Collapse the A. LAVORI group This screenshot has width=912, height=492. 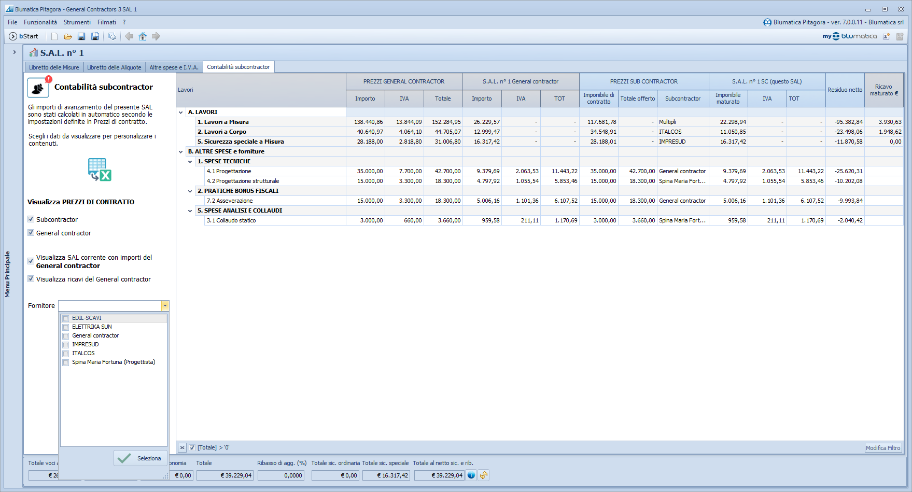tap(181, 112)
